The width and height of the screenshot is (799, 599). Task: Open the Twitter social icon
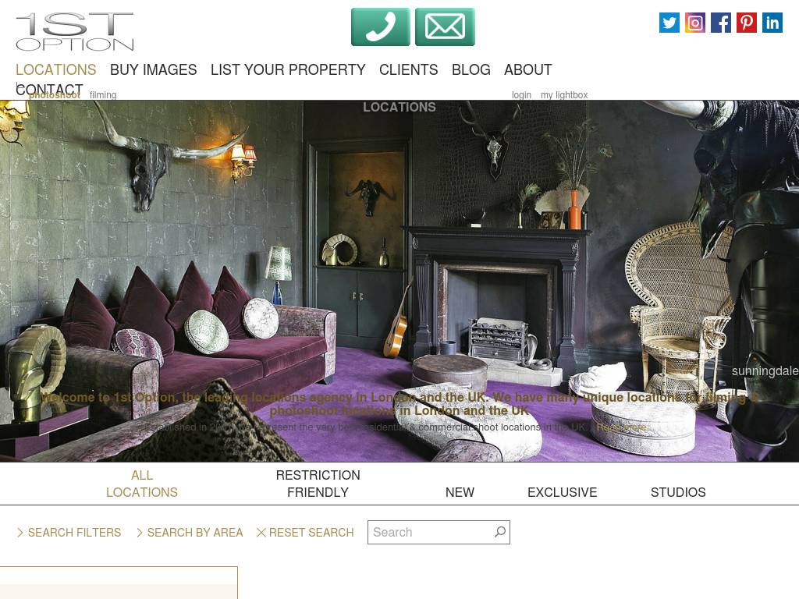(x=669, y=23)
